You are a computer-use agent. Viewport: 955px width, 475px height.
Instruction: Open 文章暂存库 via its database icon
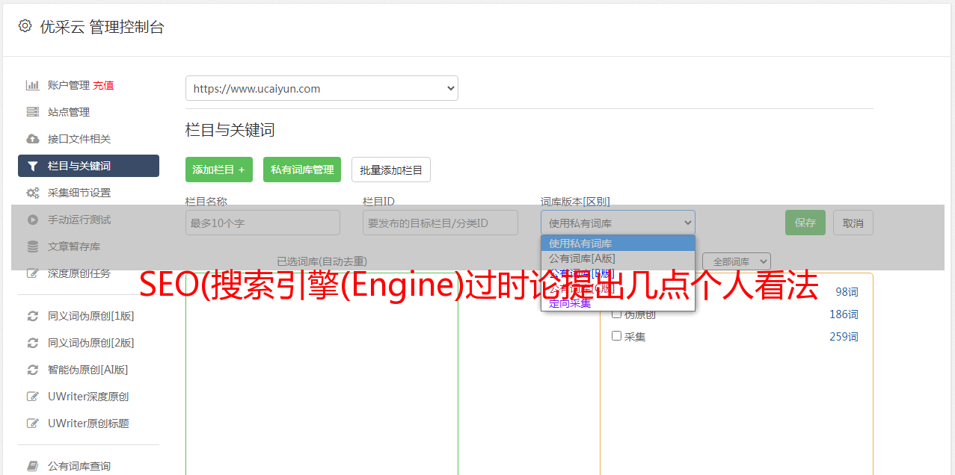coord(32,246)
